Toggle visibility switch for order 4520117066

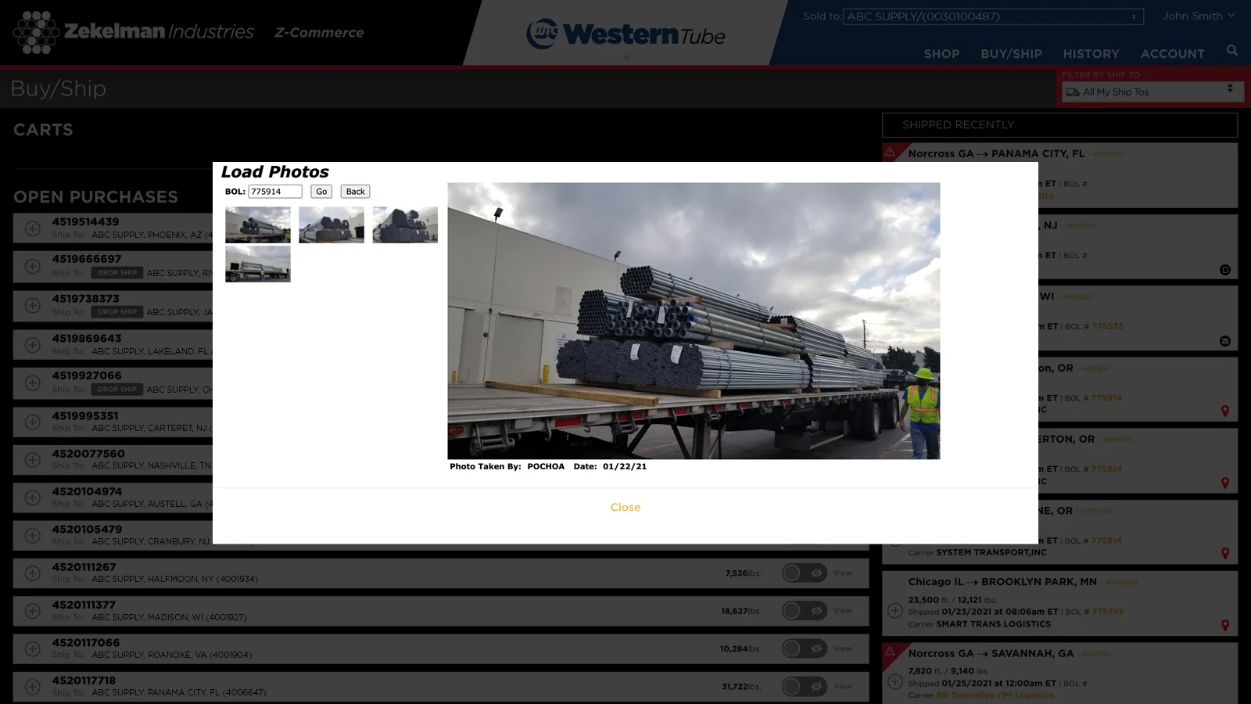804,648
